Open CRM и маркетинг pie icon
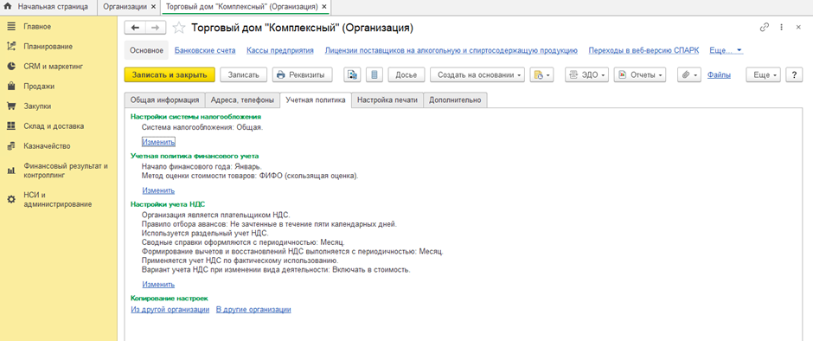Viewport: 813px width, 341px height. (x=11, y=67)
